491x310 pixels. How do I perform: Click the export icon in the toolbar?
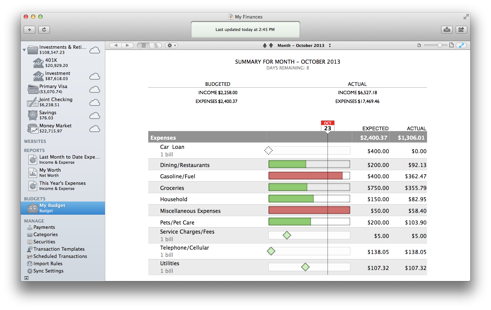click(447, 30)
